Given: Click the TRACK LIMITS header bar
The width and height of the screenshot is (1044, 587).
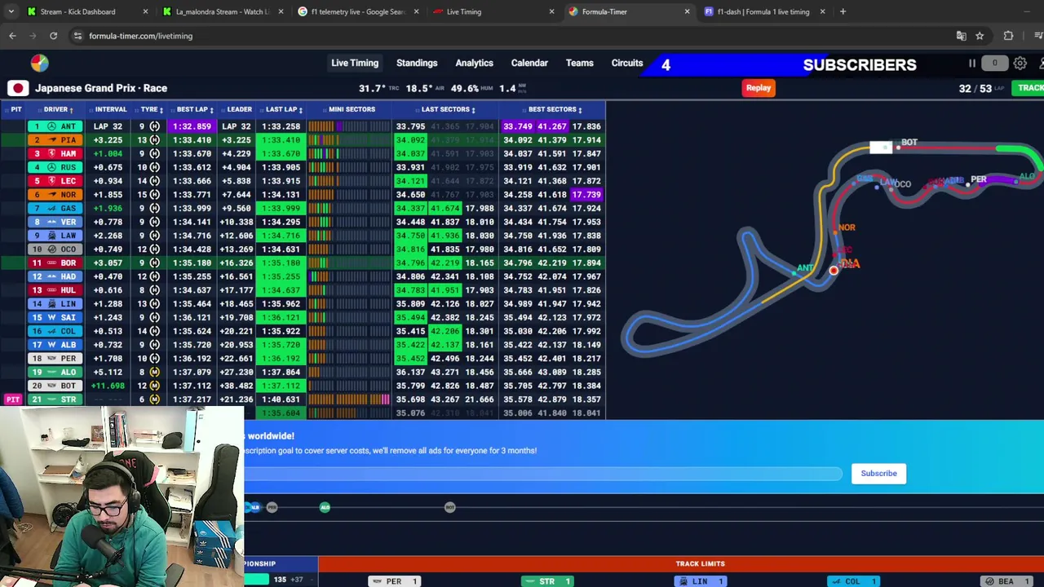Looking at the screenshot, I should click(x=681, y=563).
